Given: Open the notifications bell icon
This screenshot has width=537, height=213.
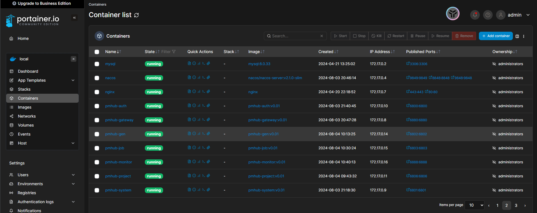Looking at the screenshot, I should tap(475, 15).
